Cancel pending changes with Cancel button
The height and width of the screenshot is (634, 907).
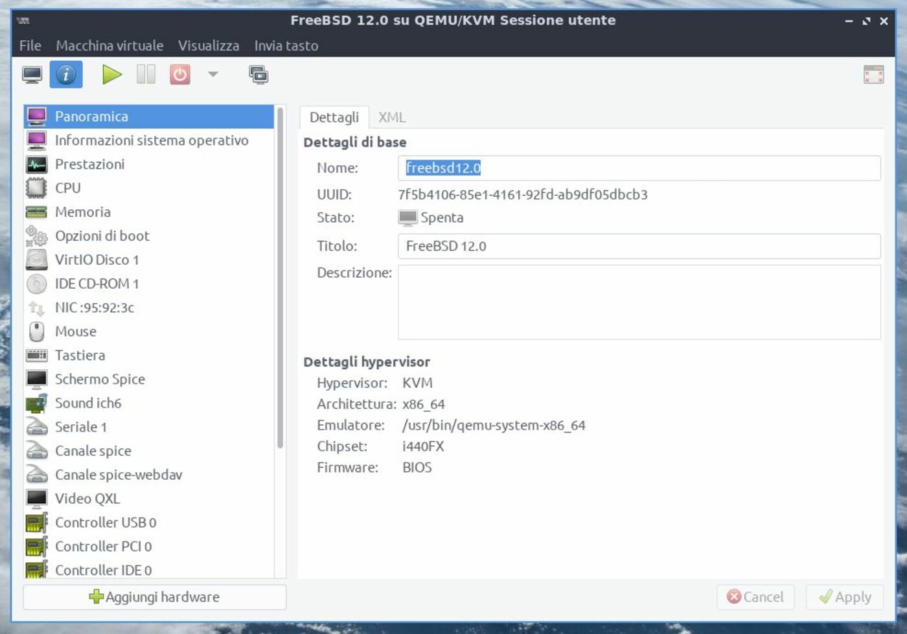point(755,596)
